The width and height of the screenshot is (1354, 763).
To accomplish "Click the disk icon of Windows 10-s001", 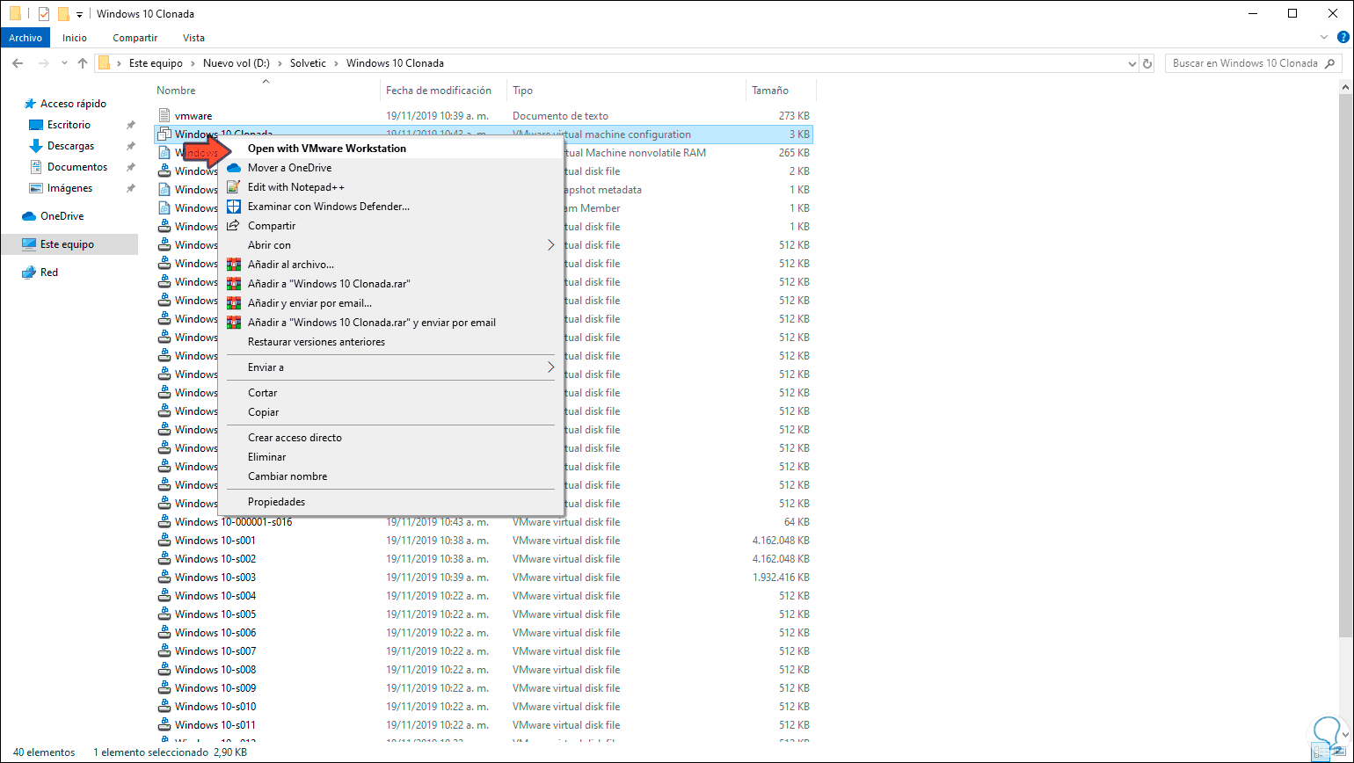I will pos(164,541).
